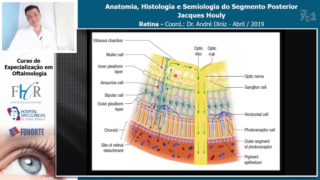Screen dimensions: 320x180
Task: Click the retina anatomy slide image
Action: [x=185, y=101]
